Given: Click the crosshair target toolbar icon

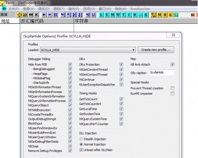Looking at the screenshot, I should click(x=19, y=15).
